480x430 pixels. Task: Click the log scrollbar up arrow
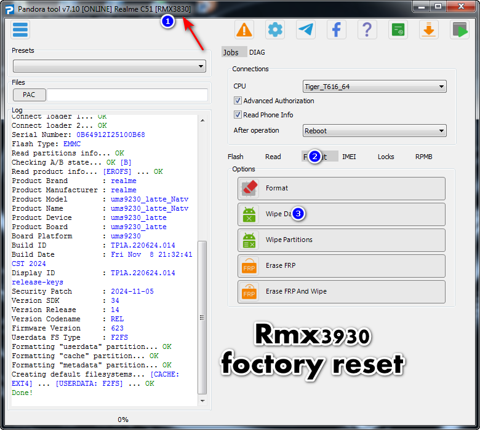202,120
